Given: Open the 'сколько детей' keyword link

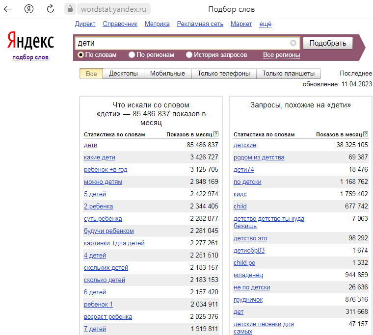Looking at the screenshot, I should coord(105,280).
